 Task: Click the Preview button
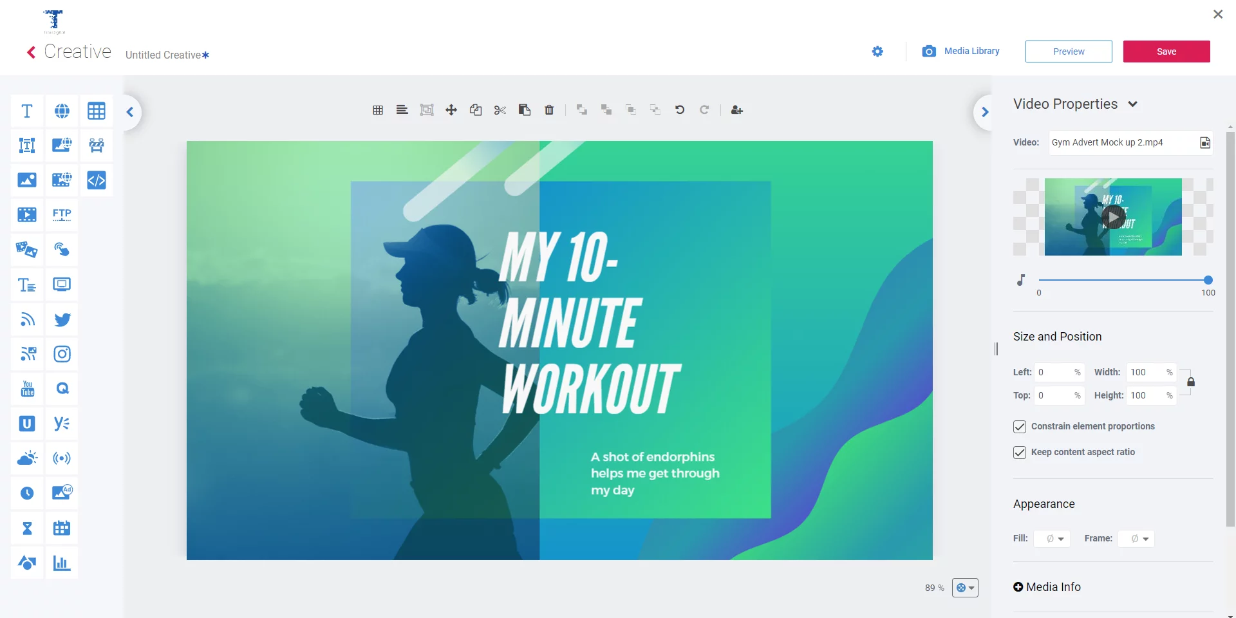[1069, 51]
